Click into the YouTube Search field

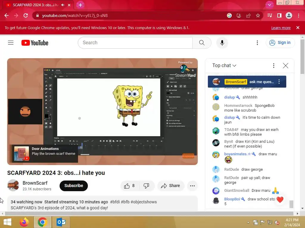(135, 43)
